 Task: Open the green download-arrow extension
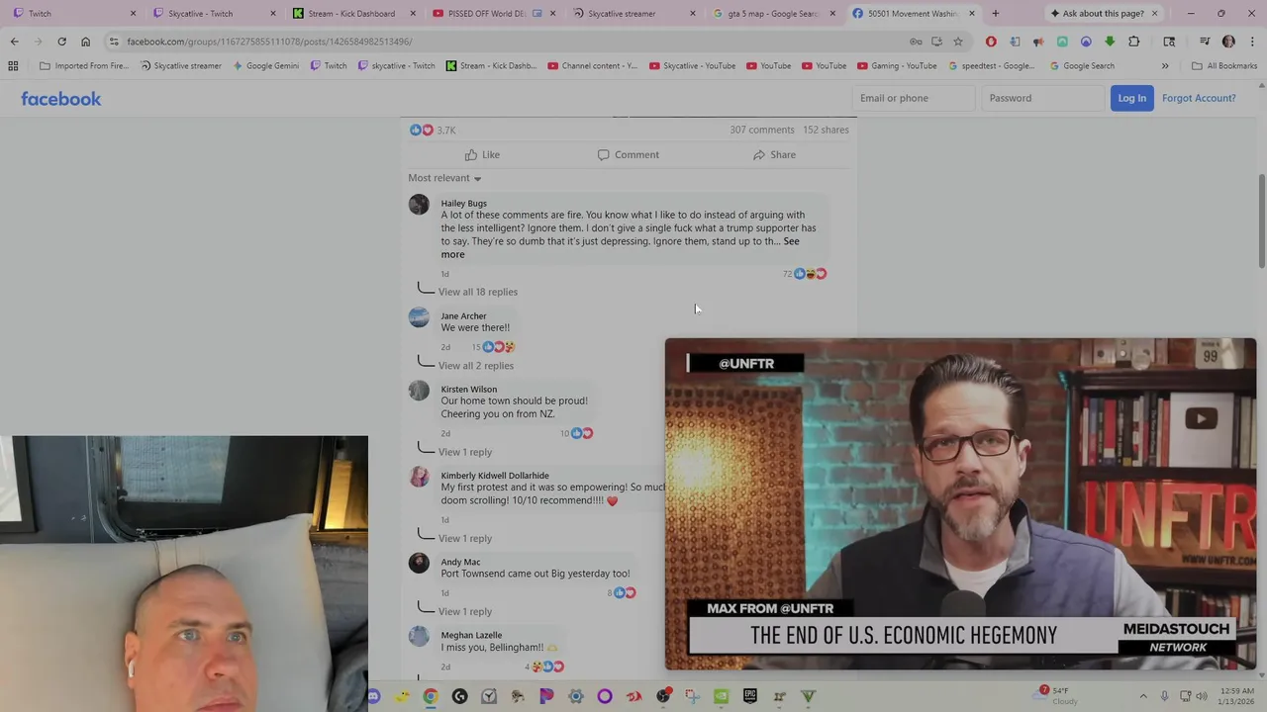(x=1110, y=42)
